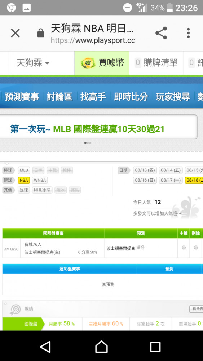This screenshot has width=203, height=361.
Task: Select the 俄冰 filter
Action: coord(61,190)
